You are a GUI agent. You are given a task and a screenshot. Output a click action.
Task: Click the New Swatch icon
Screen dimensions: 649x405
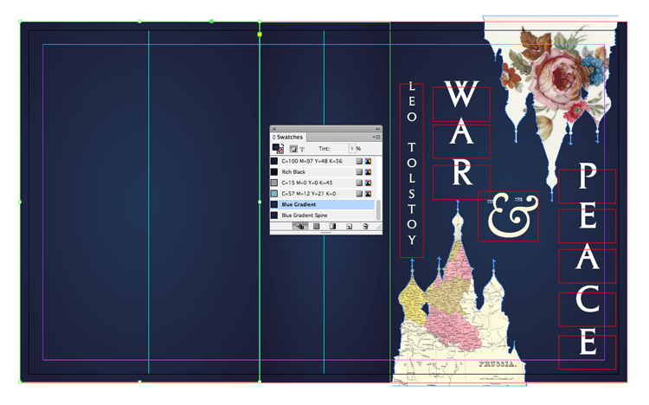[349, 226]
